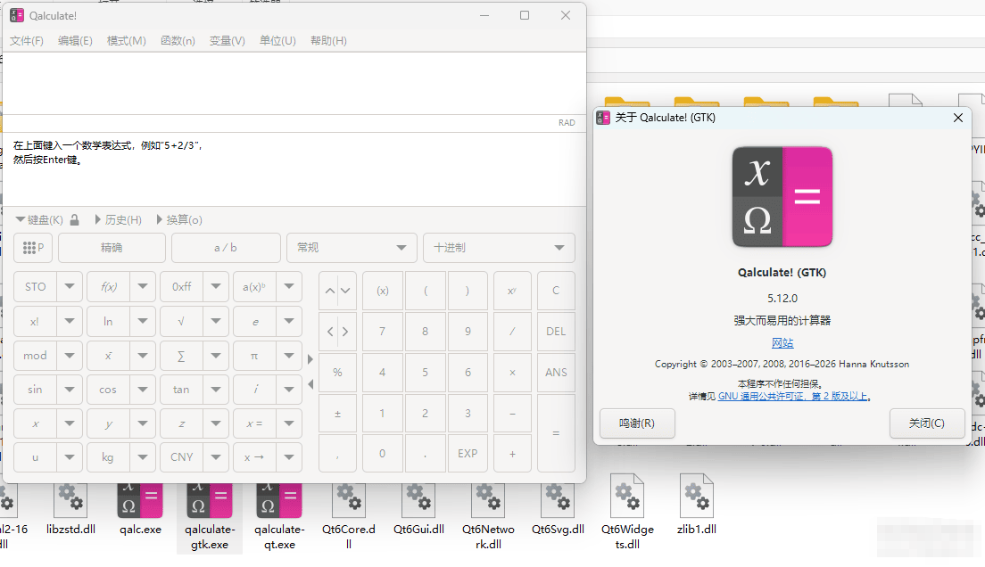Viewport: 985px width, 567px height.
Task: Insert imaginary unit i
Action: coord(254,390)
